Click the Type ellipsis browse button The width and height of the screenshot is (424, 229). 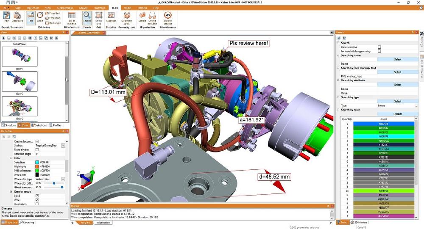(x=416, y=105)
